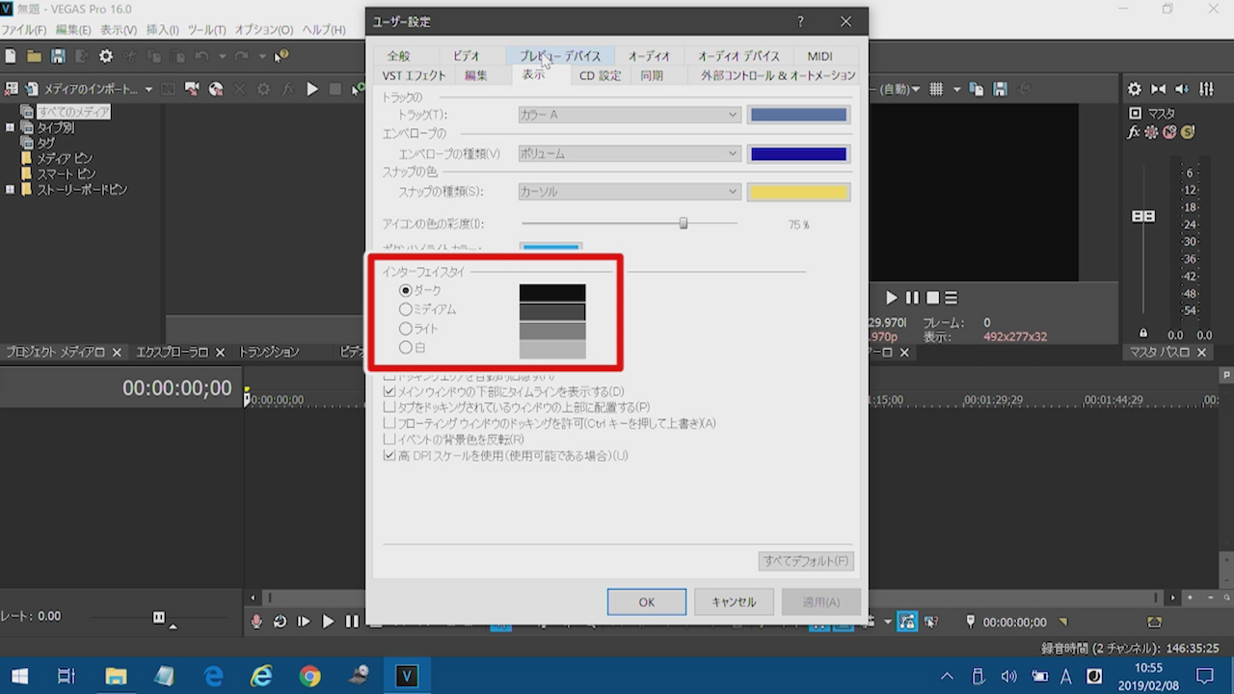Select the ライト interface style radio button

406,329
